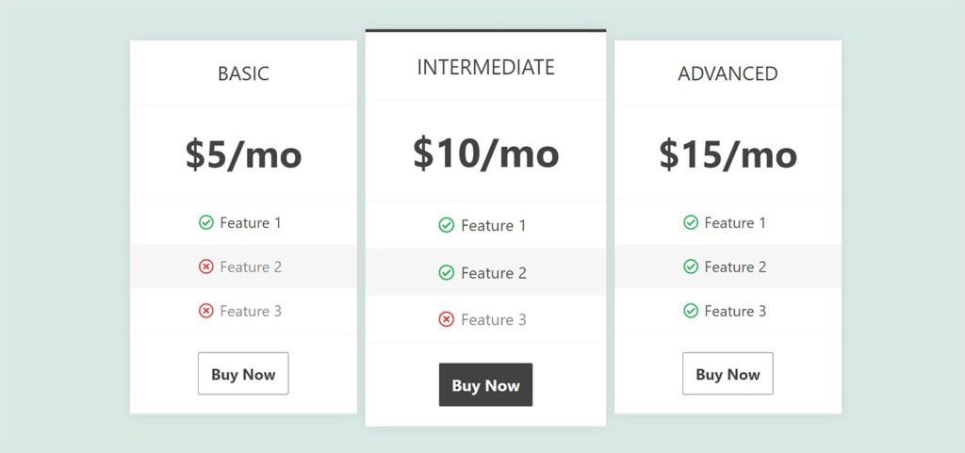Image resolution: width=965 pixels, height=453 pixels.
Task: Click the red cross icon beside Intermediate Feature 3
Action: tap(446, 319)
